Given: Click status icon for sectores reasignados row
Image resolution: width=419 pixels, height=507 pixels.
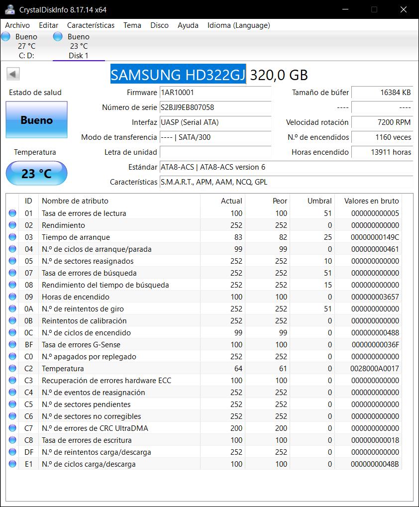Looking at the screenshot, I should click(x=12, y=261).
